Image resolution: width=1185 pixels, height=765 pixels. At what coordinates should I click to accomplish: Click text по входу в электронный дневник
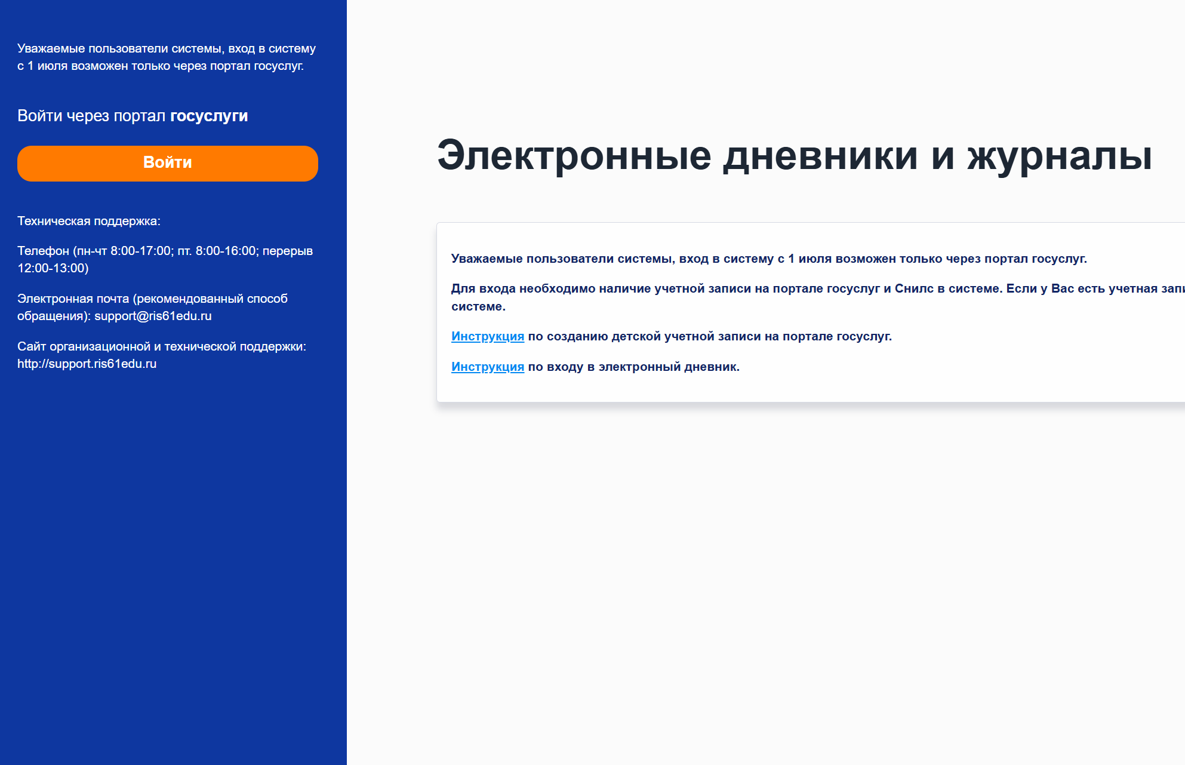[x=633, y=367]
